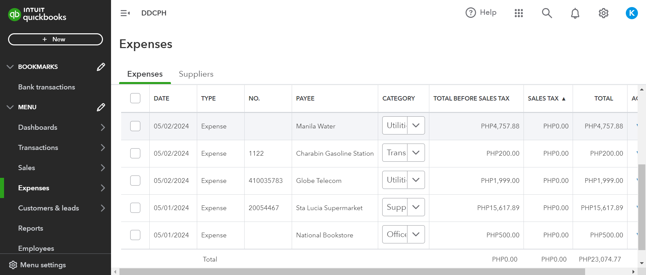The width and height of the screenshot is (646, 275).
Task: Open the apps grid icon
Action: (x=518, y=13)
